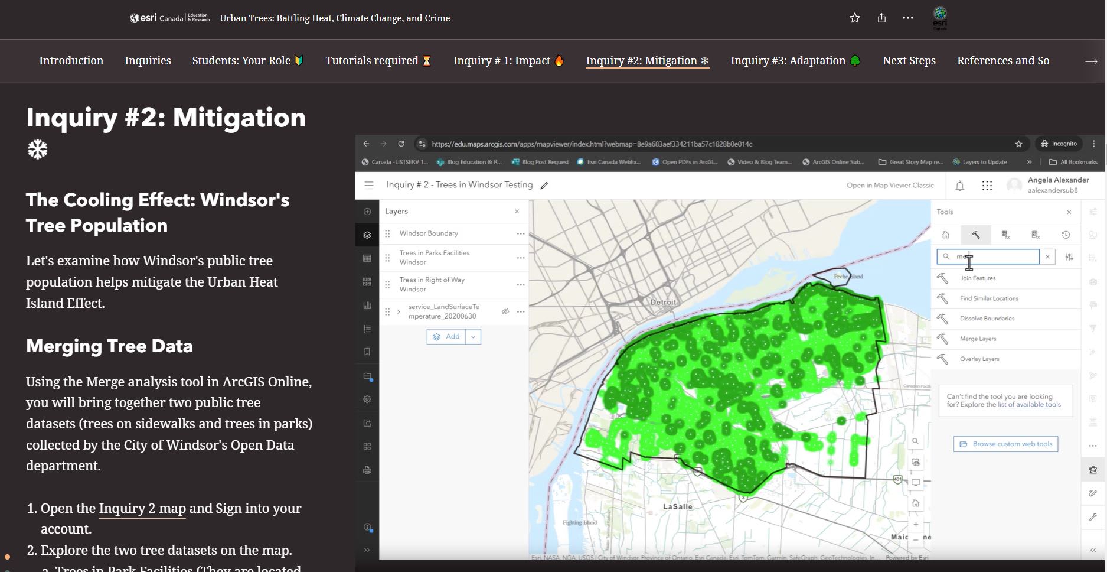
Task: Collapse the right toolbar with the double chevron
Action: point(1093,550)
